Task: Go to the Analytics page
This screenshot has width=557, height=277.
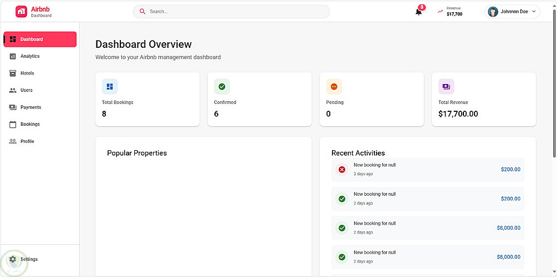Action: tap(40, 56)
